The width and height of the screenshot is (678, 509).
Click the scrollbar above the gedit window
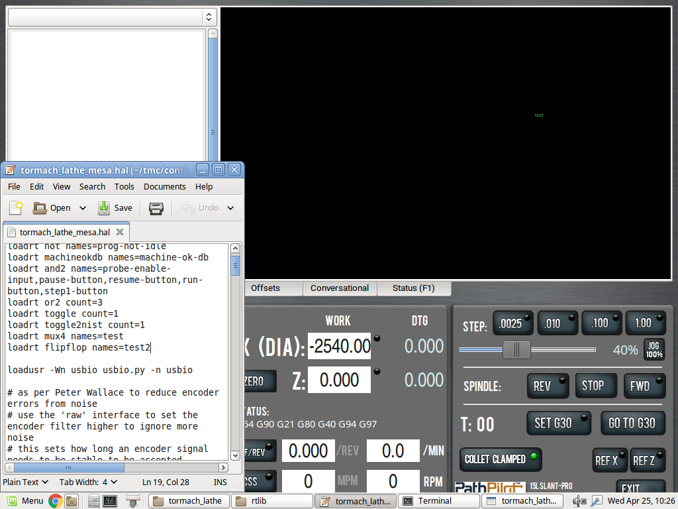point(213,95)
